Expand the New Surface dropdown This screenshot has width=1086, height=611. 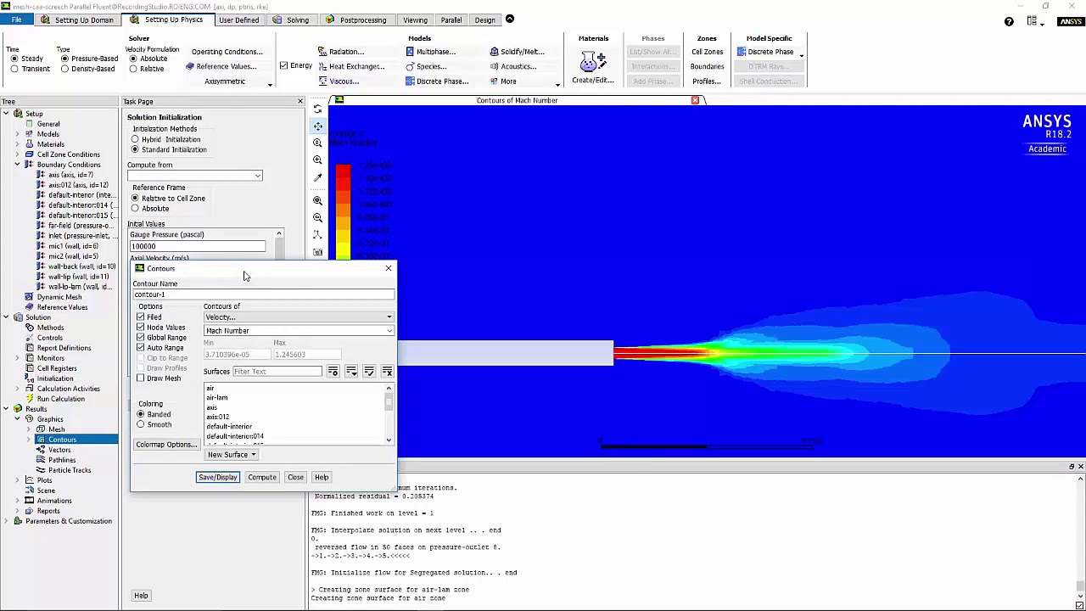pos(231,455)
